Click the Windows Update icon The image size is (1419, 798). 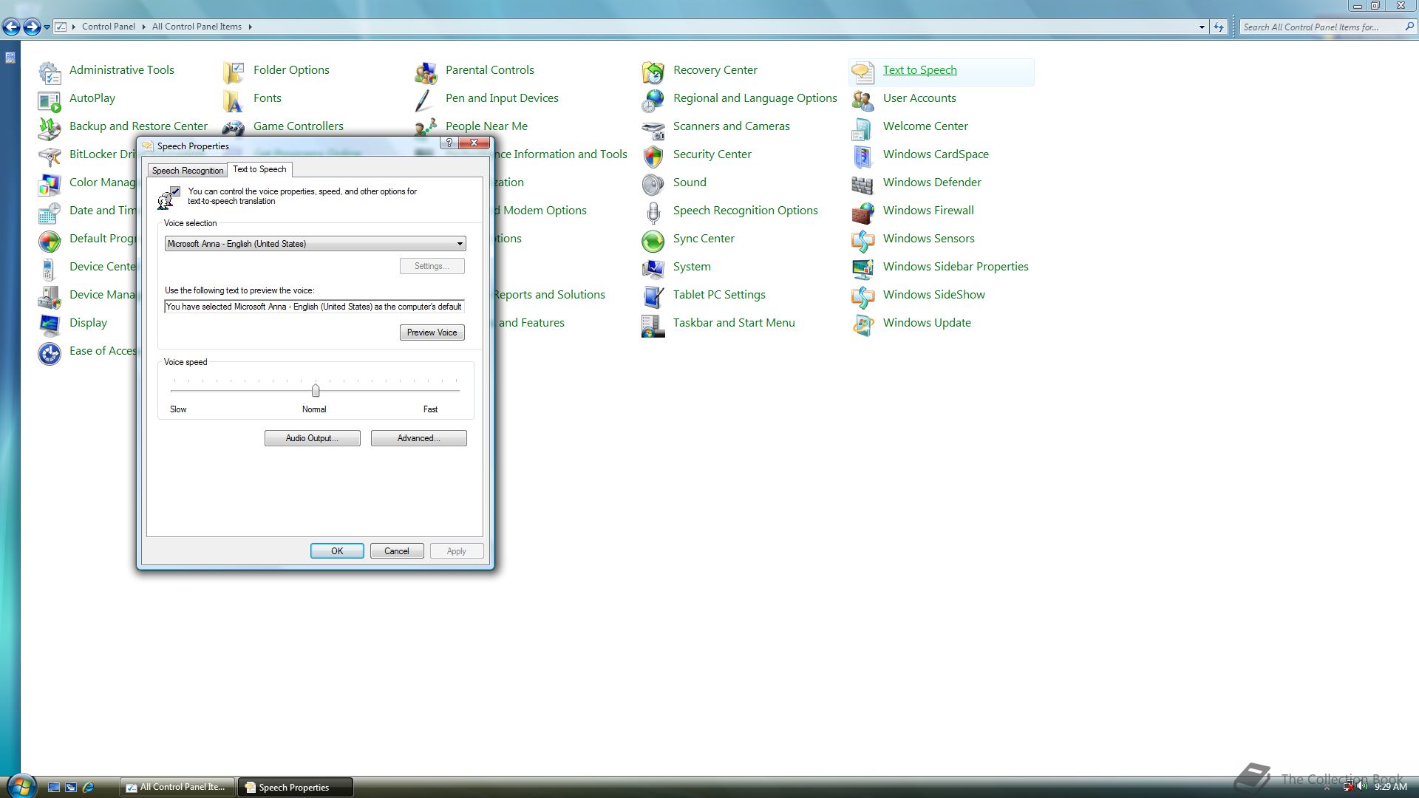click(x=863, y=324)
